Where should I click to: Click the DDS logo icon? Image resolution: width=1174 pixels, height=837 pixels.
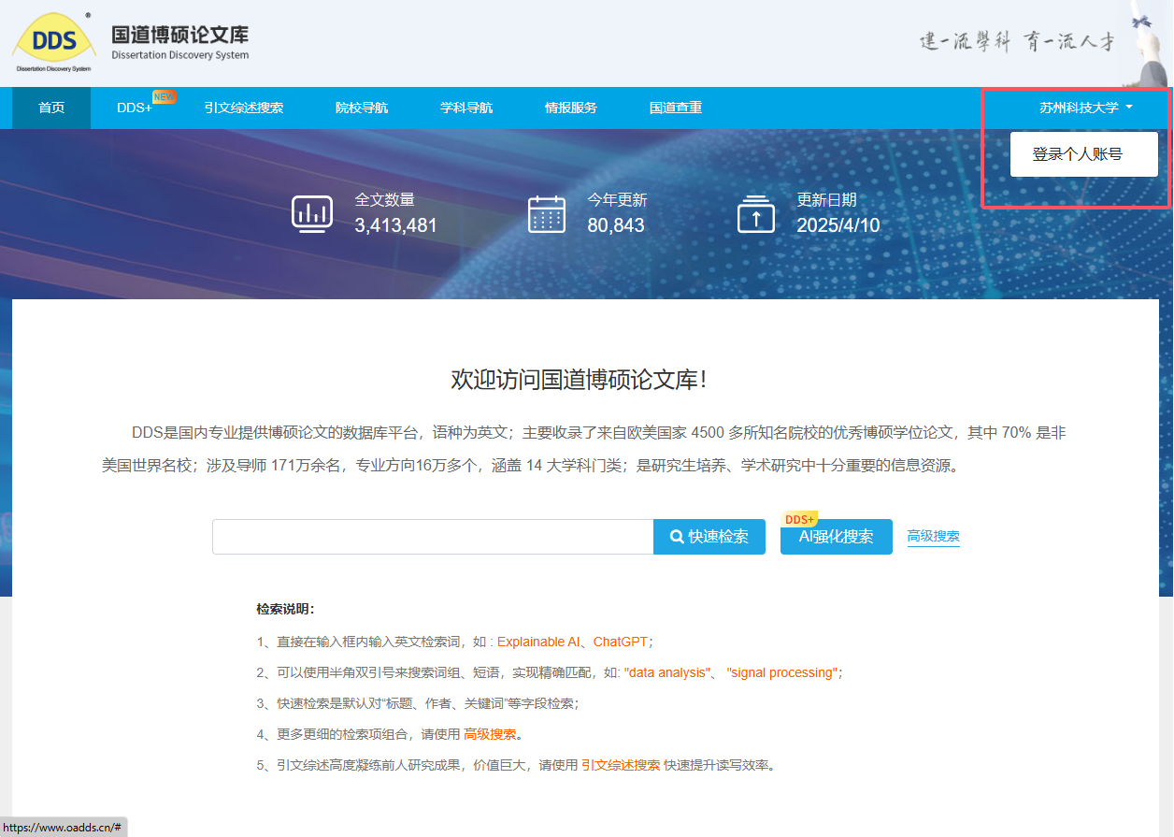(54, 42)
